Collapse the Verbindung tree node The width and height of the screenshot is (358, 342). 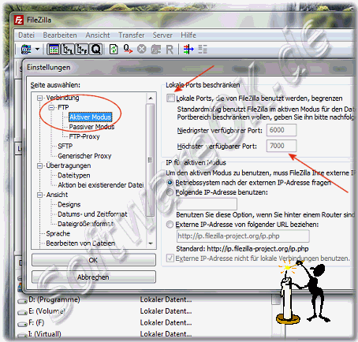point(39,98)
